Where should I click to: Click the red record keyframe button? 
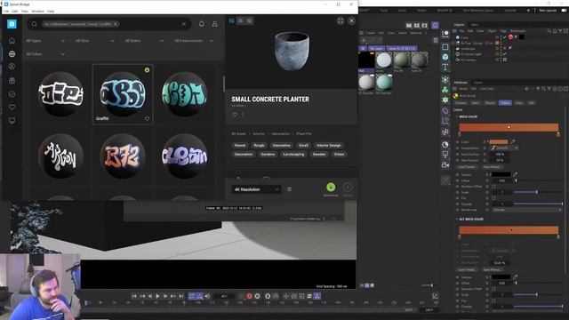(249, 296)
